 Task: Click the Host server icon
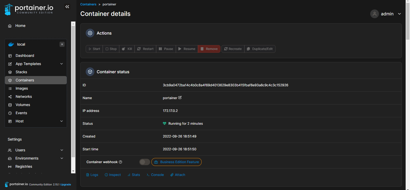tap(10, 121)
